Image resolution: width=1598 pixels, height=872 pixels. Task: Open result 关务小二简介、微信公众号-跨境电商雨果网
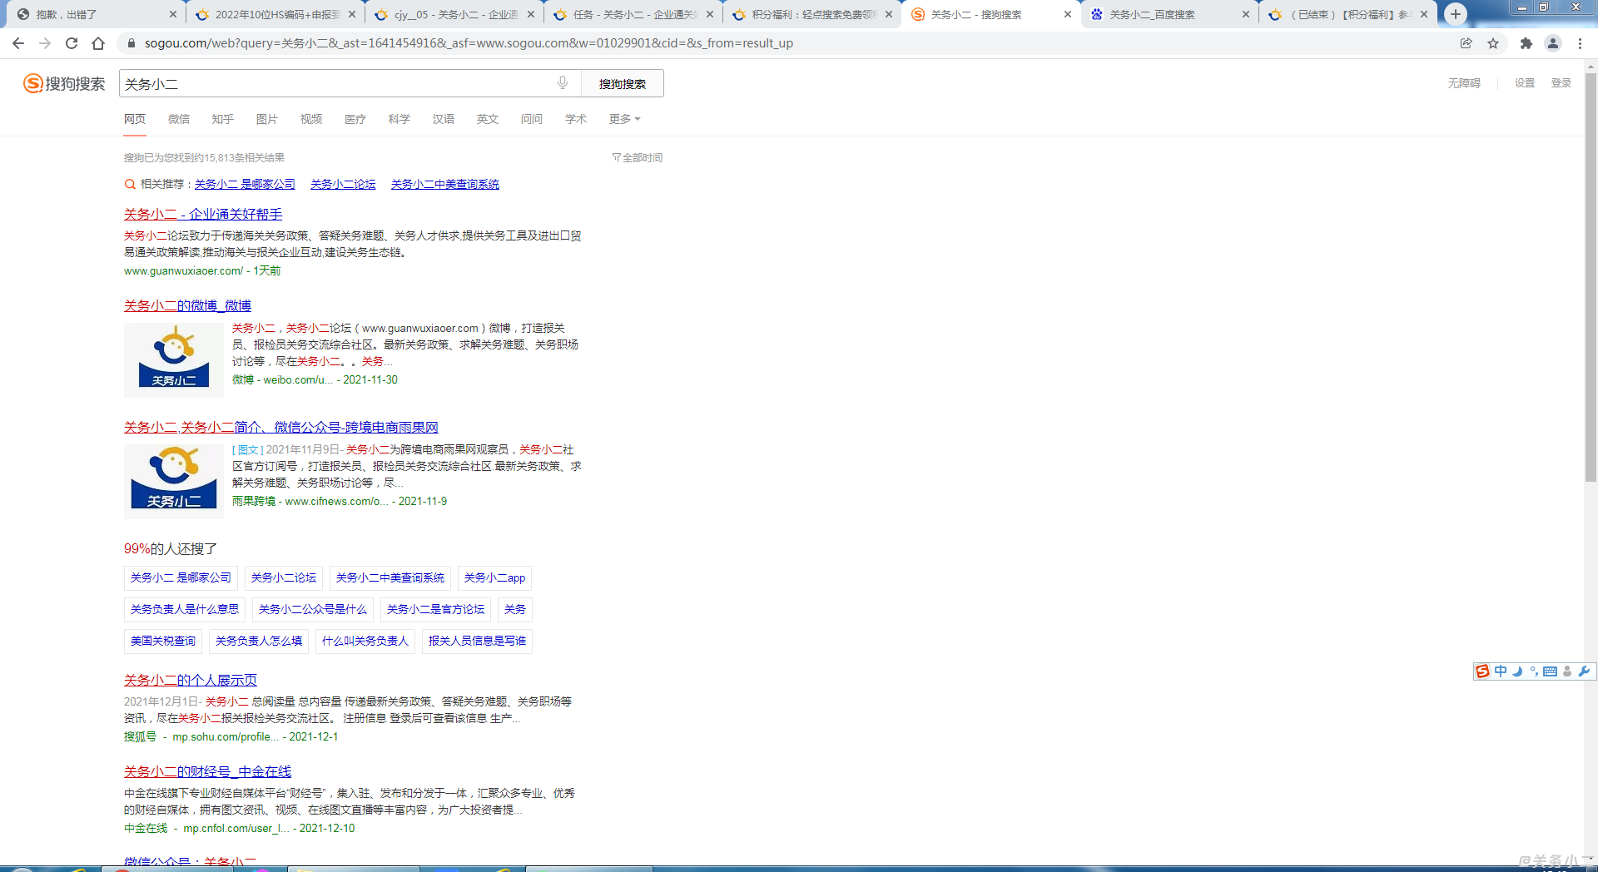click(281, 427)
